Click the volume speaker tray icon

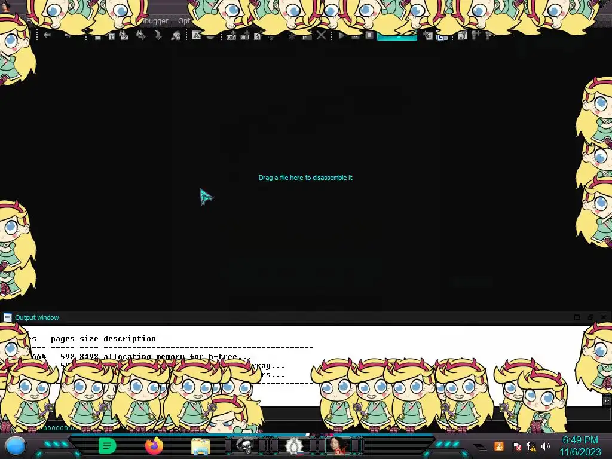pyautogui.click(x=545, y=446)
